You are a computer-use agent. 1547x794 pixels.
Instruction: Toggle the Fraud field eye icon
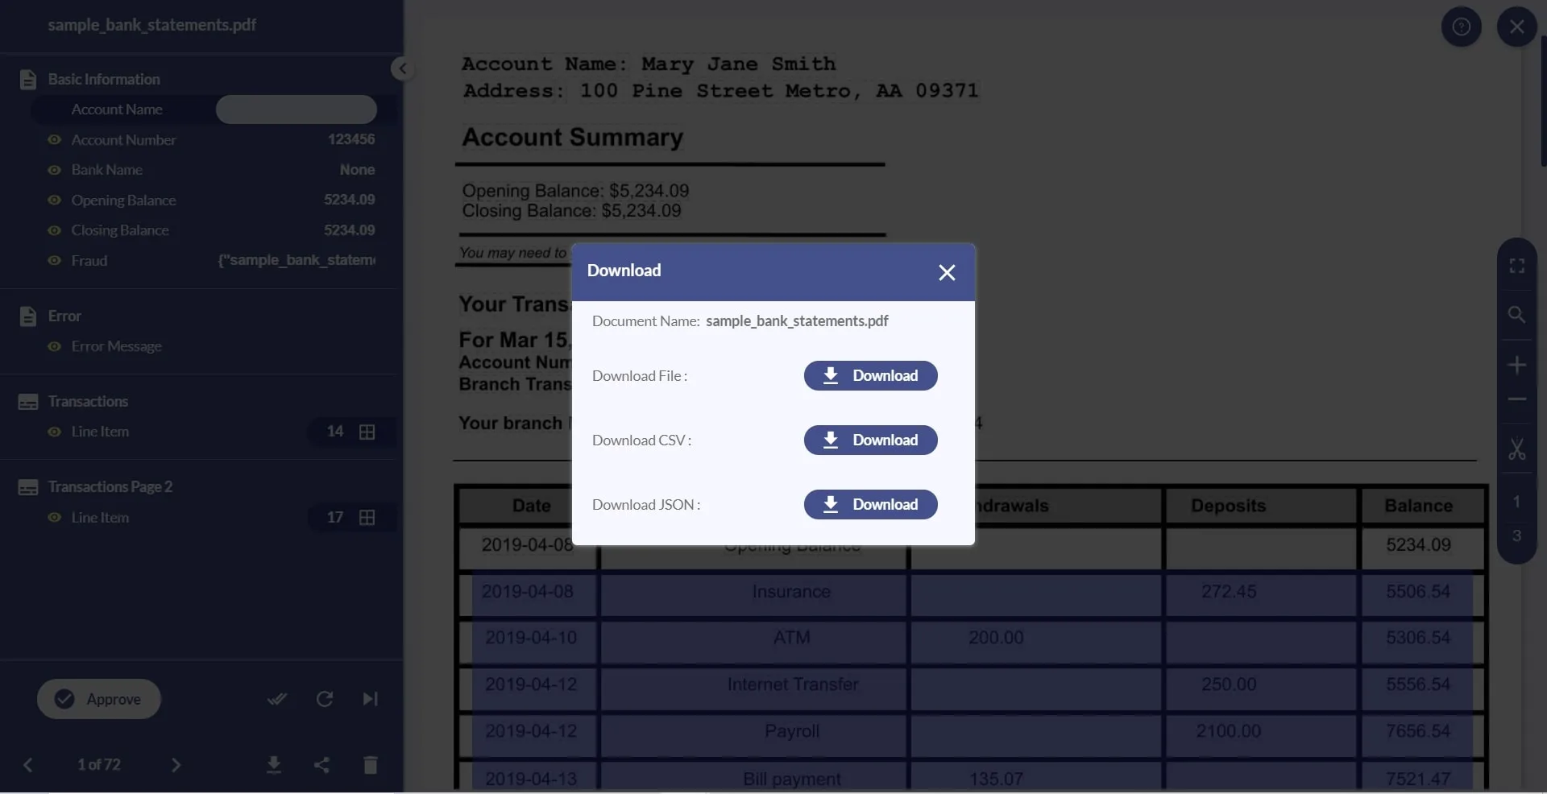[54, 261]
